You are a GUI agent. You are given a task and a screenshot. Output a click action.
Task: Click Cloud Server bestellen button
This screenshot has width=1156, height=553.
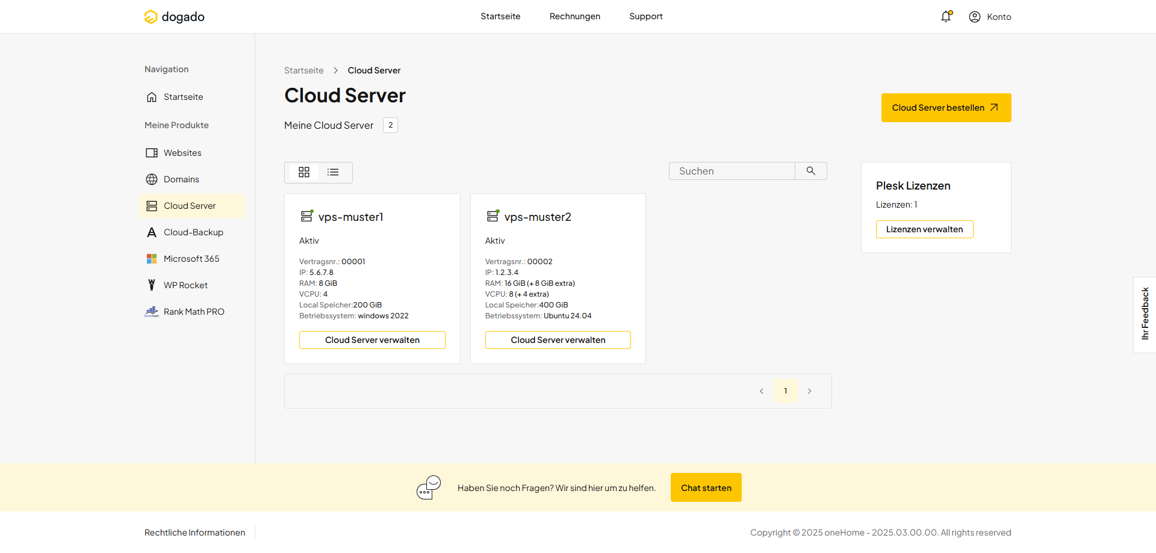(946, 108)
